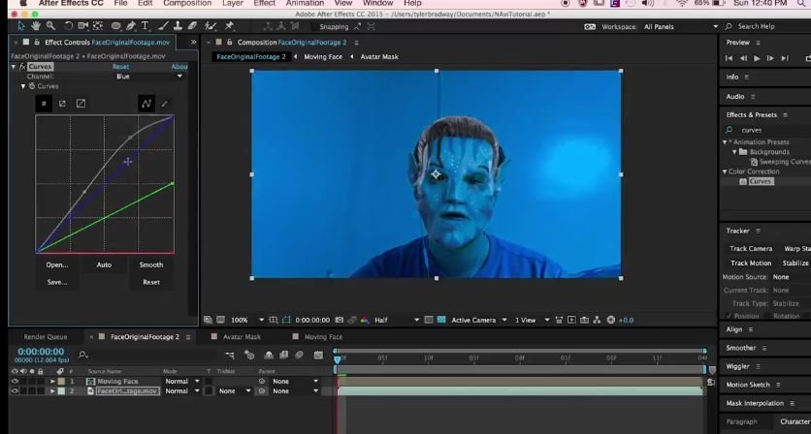Select the Pen tool
The image size is (811, 434).
pyautogui.click(x=131, y=26)
